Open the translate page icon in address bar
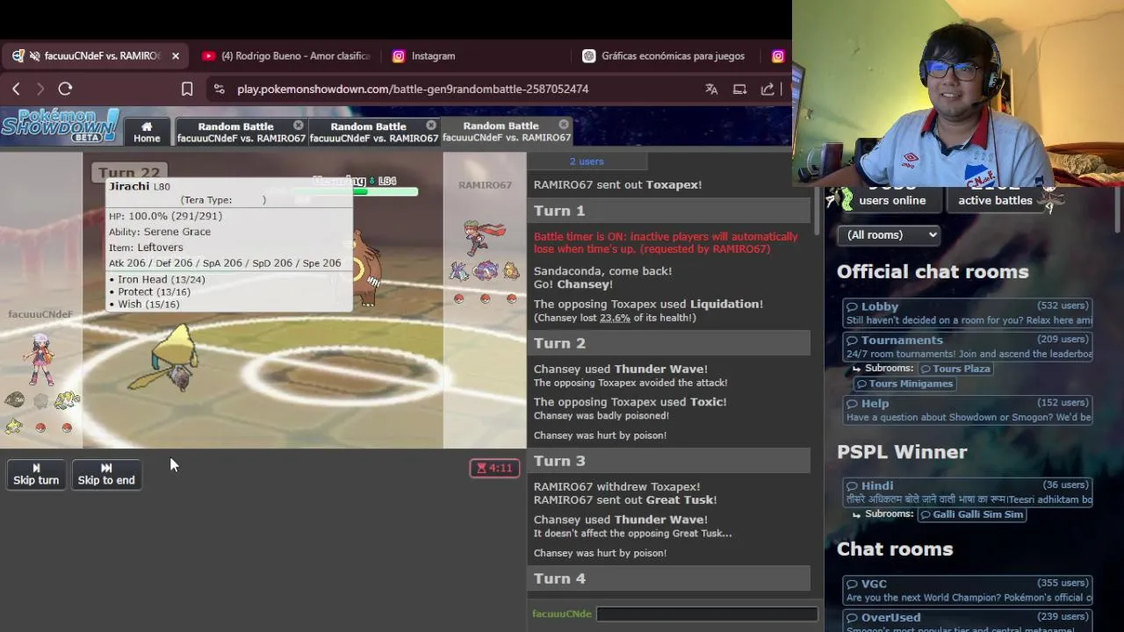Image resolution: width=1124 pixels, height=632 pixels. pos(711,89)
